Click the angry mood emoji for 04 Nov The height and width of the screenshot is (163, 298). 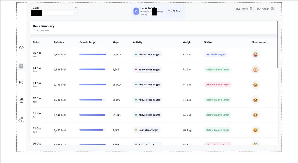pos(256,70)
